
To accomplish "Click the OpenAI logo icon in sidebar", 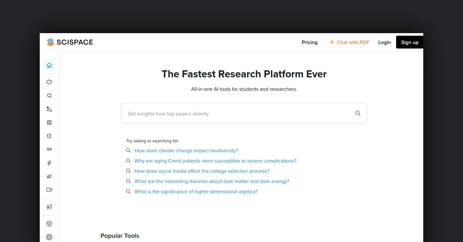I will (49, 237).
